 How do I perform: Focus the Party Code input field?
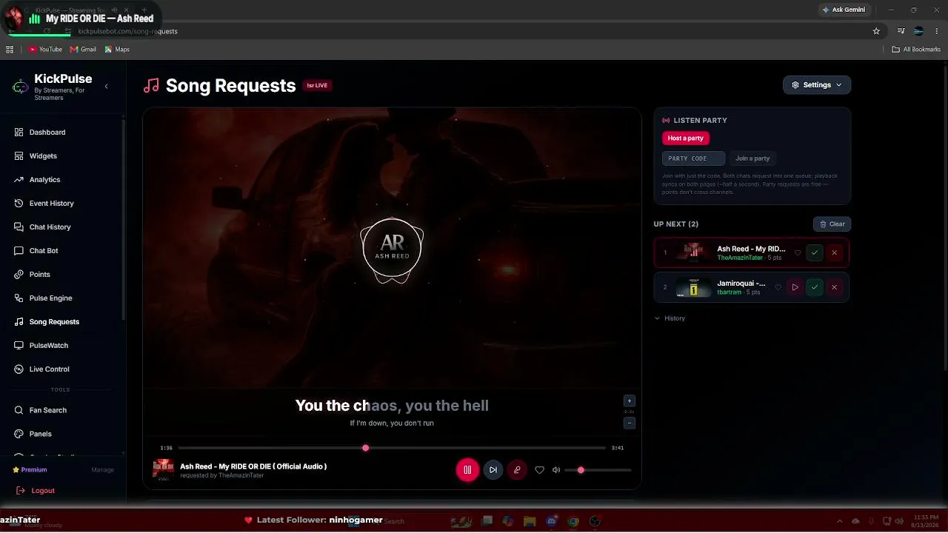coord(693,158)
